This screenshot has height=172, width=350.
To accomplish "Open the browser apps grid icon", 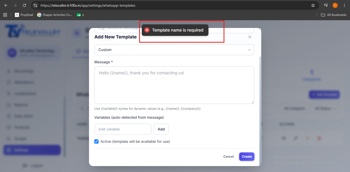I will (5, 15).
